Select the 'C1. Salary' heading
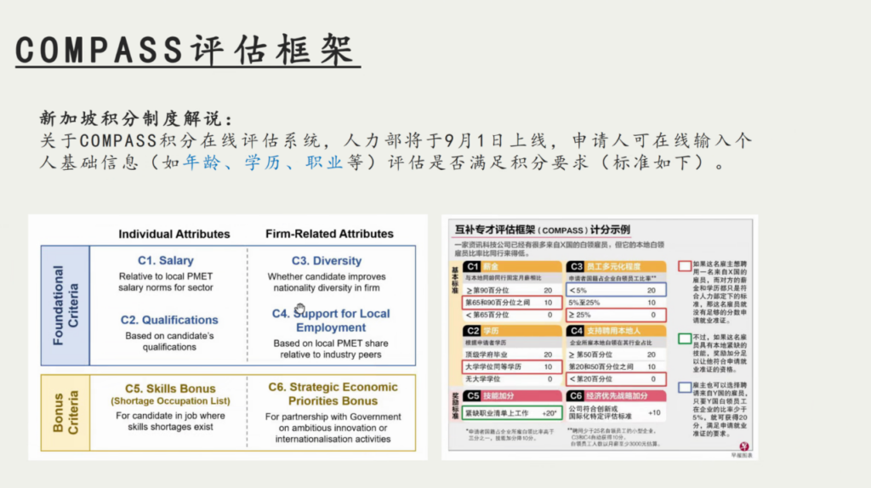This screenshot has height=488, width=871. (x=166, y=260)
